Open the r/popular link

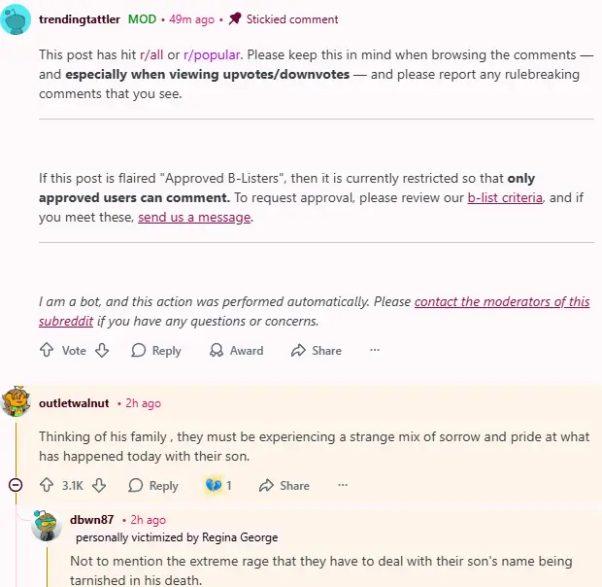pos(212,54)
